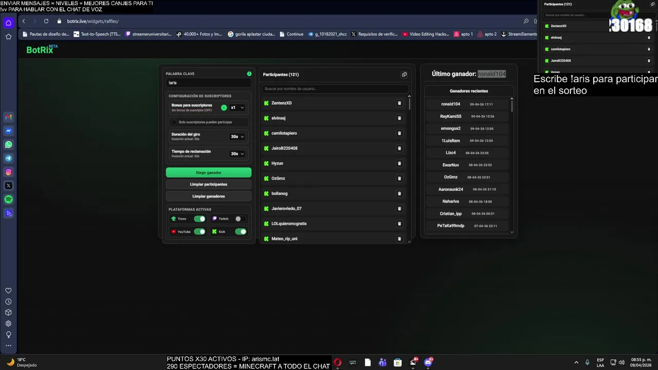Image resolution: width=658 pixels, height=370 pixels.
Task: Click the BotRix logo
Action: pos(42,49)
